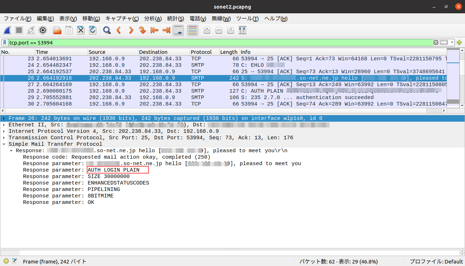Screen dimensions: 465x266
Task: Expand the Transmission Control Protocol row
Action: (x=4, y=138)
